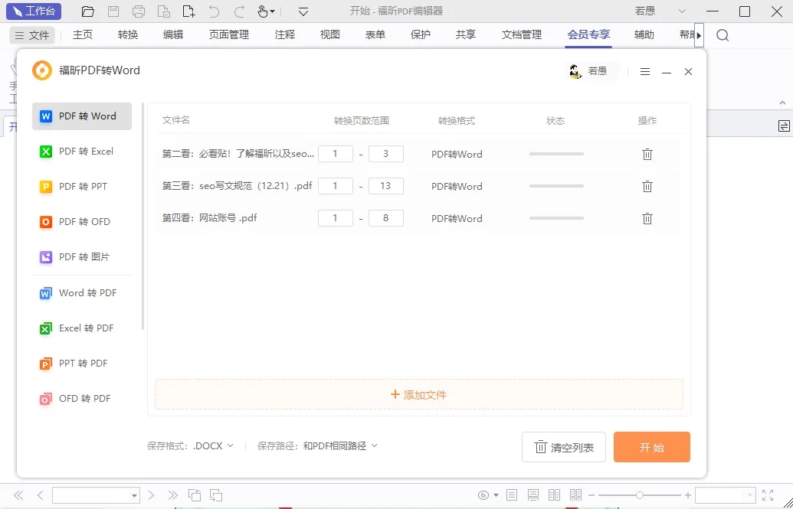Click the panel toggle icon at the right edge
Viewport: 793px width, 509px height.
coord(784,126)
